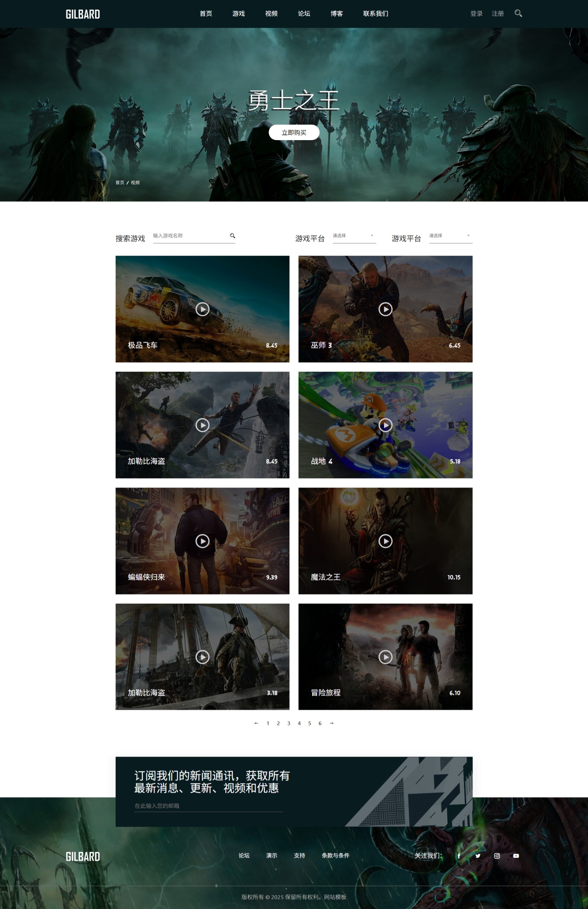
Task: Play the 巫师 3 video
Action: (385, 309)
